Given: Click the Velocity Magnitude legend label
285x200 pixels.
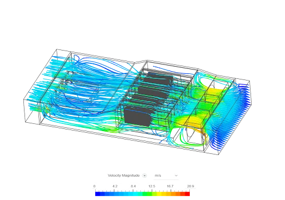Looking at the screenshot, I should [x=124, y=176].
